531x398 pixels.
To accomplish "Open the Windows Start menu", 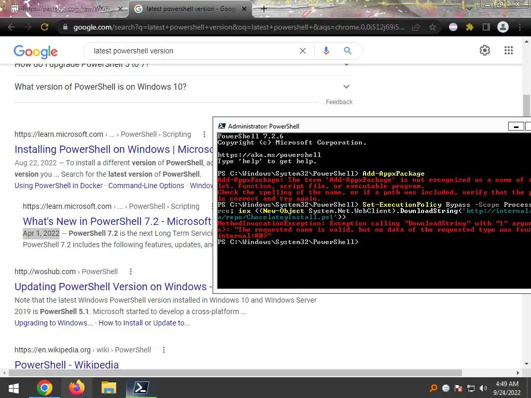I will [x=13, y=388].
